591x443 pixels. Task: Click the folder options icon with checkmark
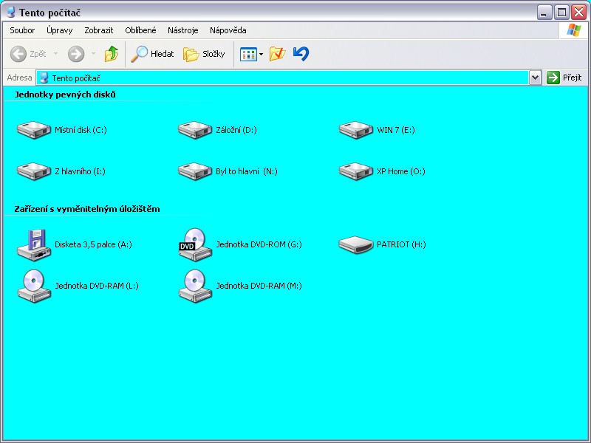tap(277, 54)
